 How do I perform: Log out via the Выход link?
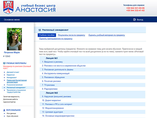point(140,20)
